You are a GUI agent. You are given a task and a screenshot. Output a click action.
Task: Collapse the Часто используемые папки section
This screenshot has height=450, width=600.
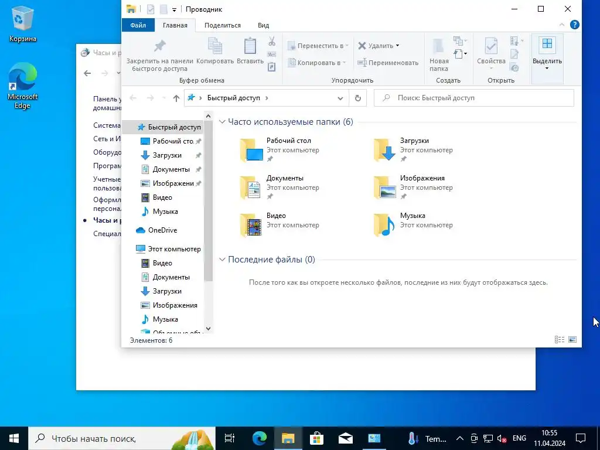(x=222, y=122)
